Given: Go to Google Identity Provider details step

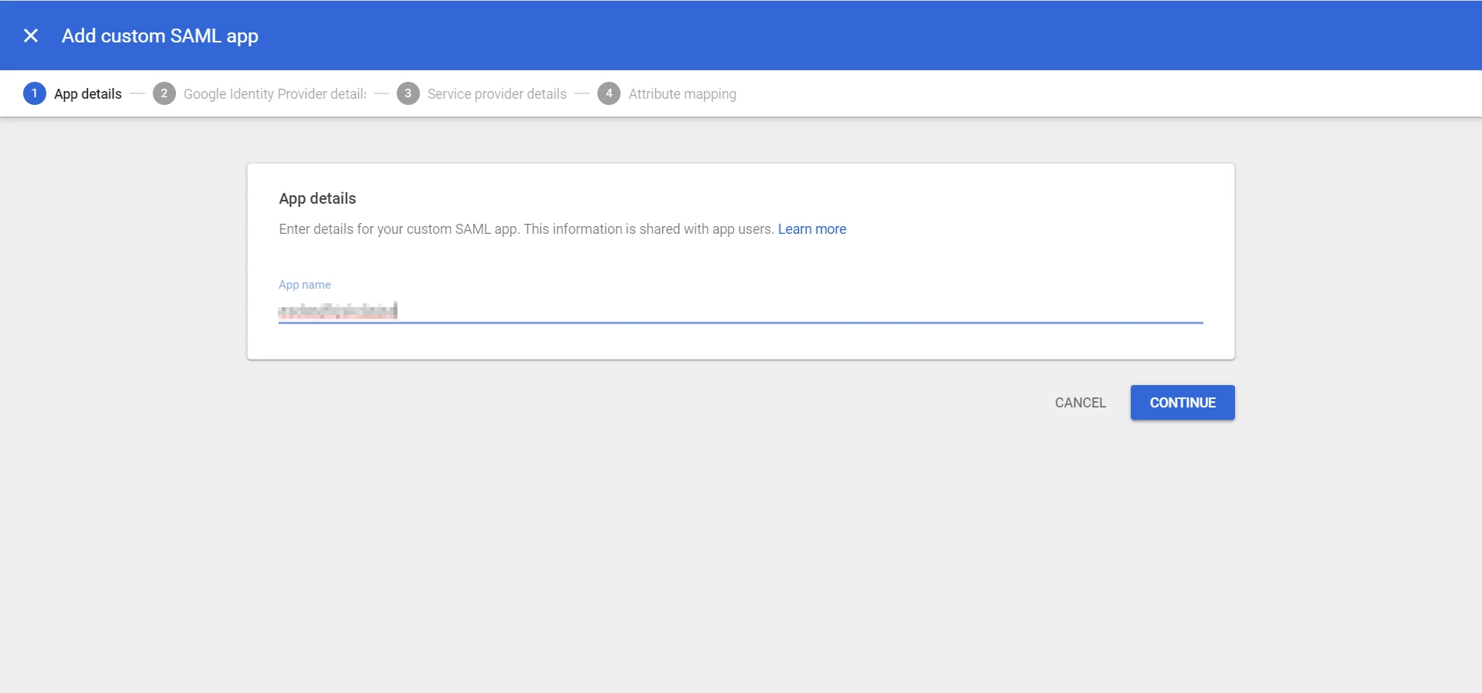Looking at the screenshot, I should [275, 94].
